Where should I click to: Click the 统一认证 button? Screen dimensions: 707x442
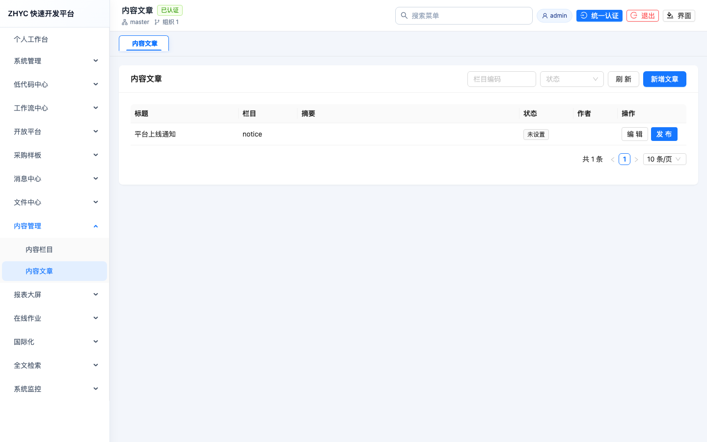click(x=599, y=16)
